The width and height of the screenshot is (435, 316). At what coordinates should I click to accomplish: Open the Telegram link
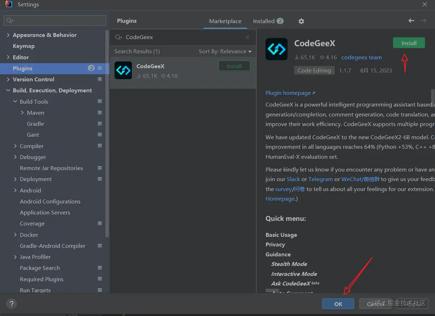click(x=320, y=179)
